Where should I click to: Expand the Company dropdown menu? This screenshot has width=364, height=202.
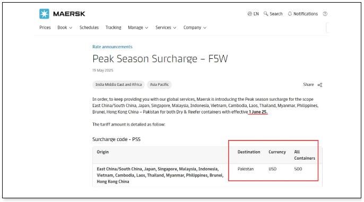tap(195, 28)
